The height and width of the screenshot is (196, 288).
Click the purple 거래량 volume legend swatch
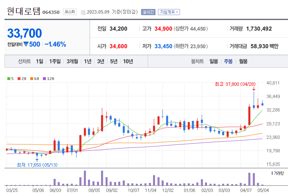[272, 173]
